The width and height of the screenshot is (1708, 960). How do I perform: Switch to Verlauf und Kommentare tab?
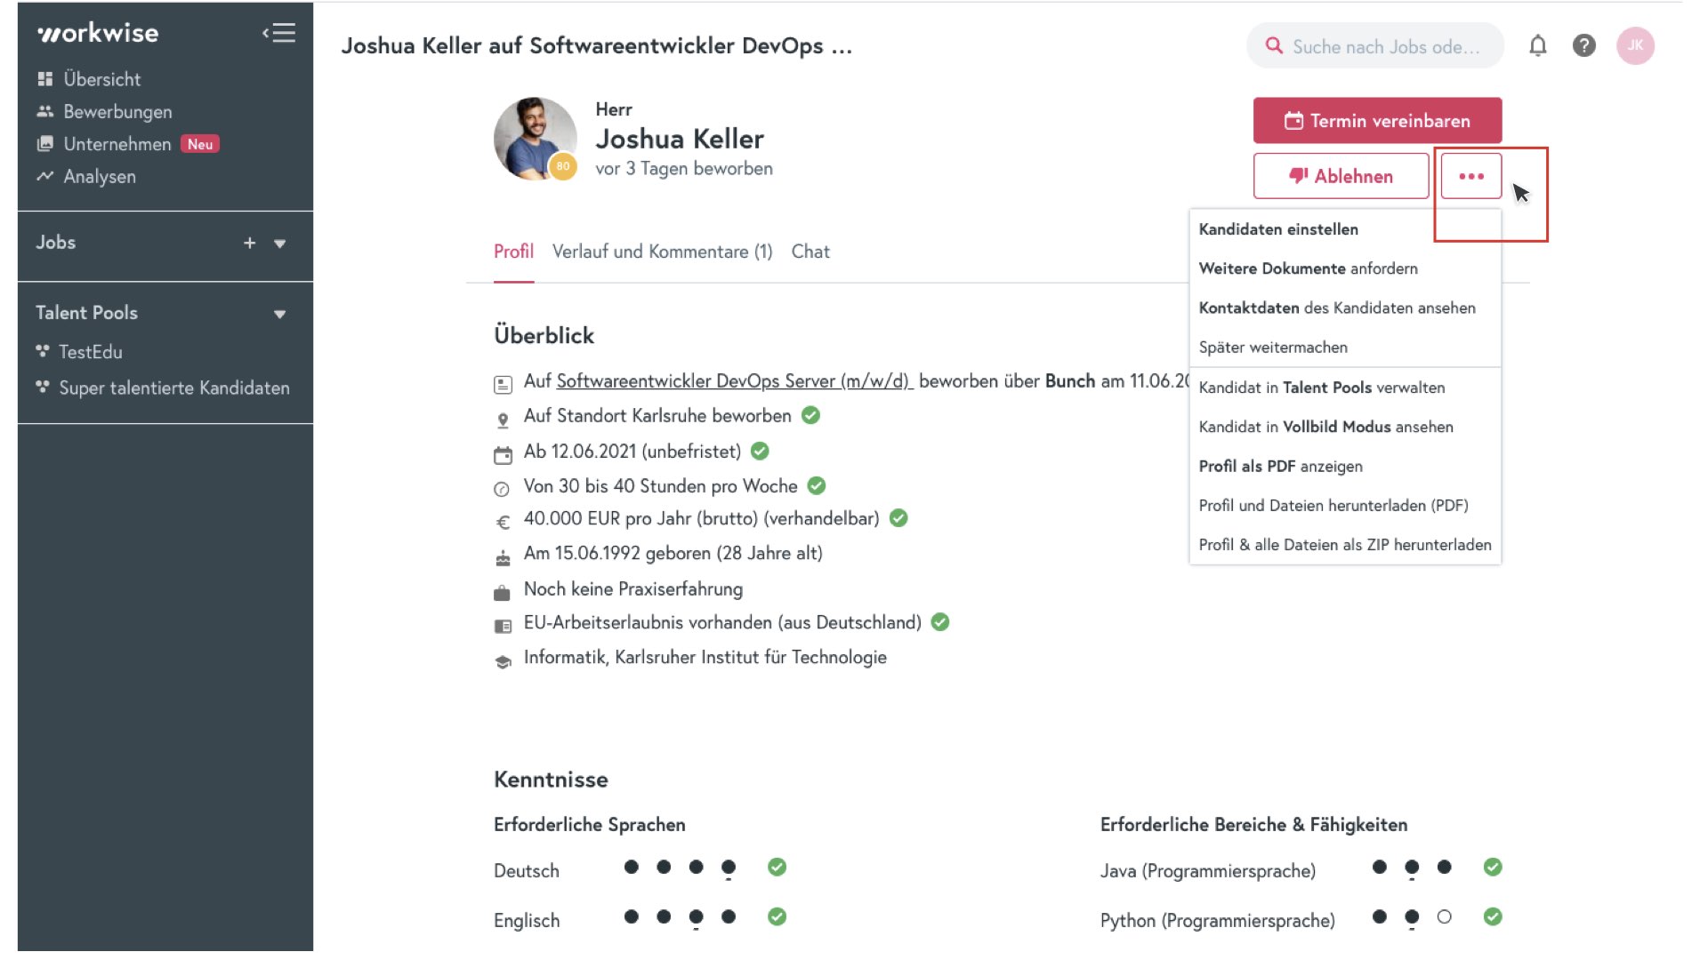662,252
